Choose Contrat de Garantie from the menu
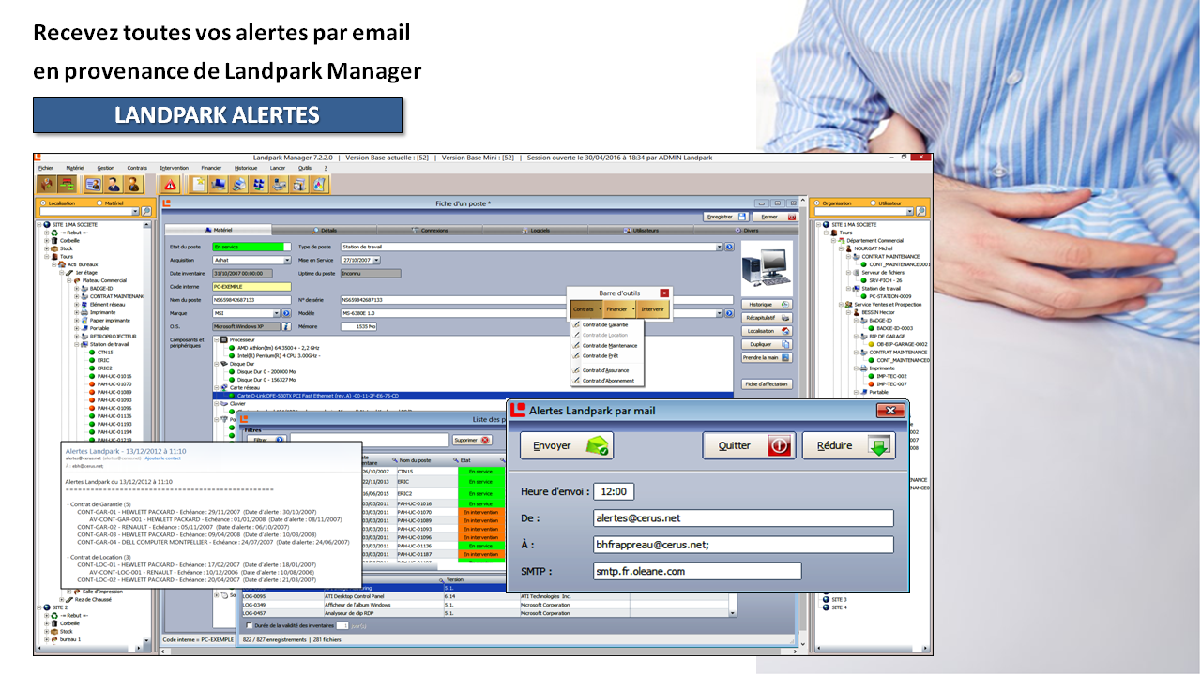This screenshot has height=675, width=1201. point(605,324)
